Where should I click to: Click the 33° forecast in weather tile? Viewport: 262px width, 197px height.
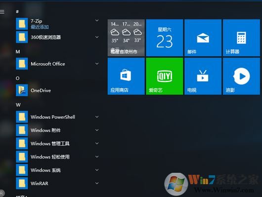tap(137, 40)
